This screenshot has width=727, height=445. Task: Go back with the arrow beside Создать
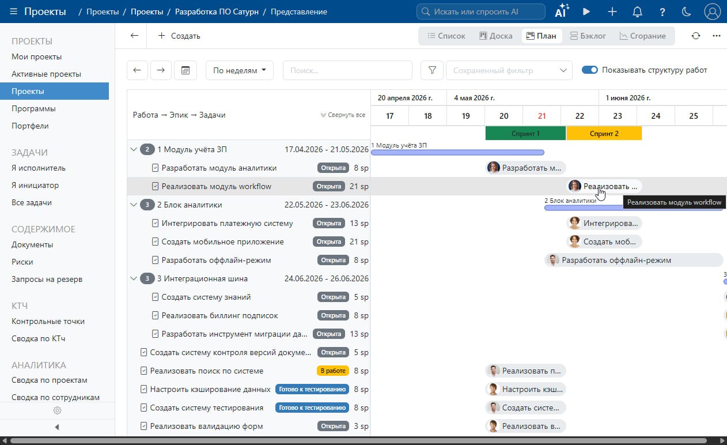[x=134, y=36]
